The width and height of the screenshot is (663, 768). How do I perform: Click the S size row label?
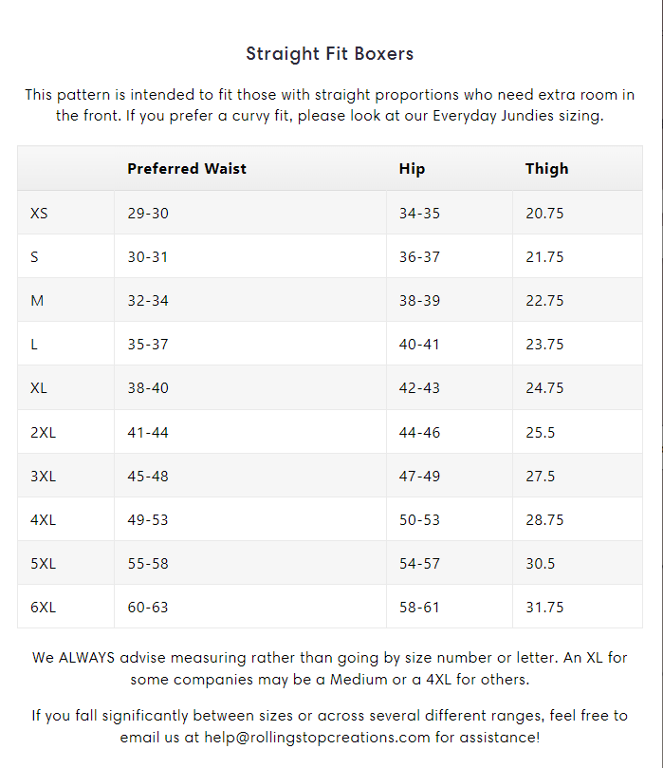coord(34,256)
